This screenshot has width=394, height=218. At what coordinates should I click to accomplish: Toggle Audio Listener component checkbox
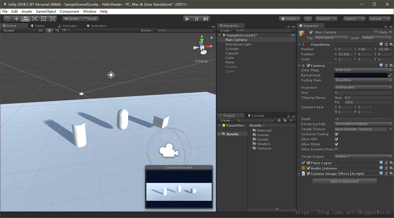[308, 168]
